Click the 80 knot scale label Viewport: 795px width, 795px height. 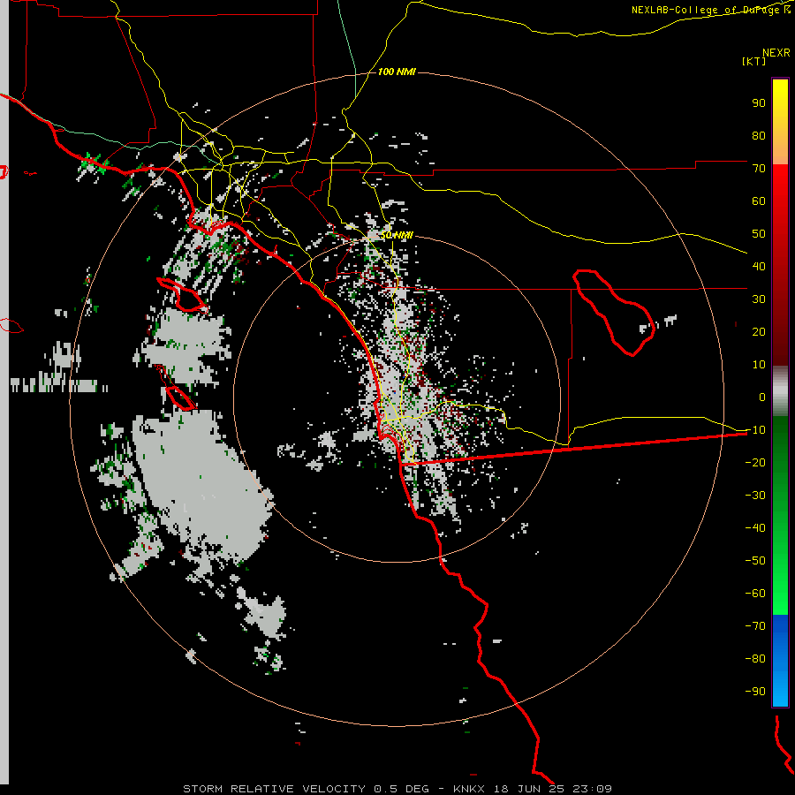pos(759,136)
